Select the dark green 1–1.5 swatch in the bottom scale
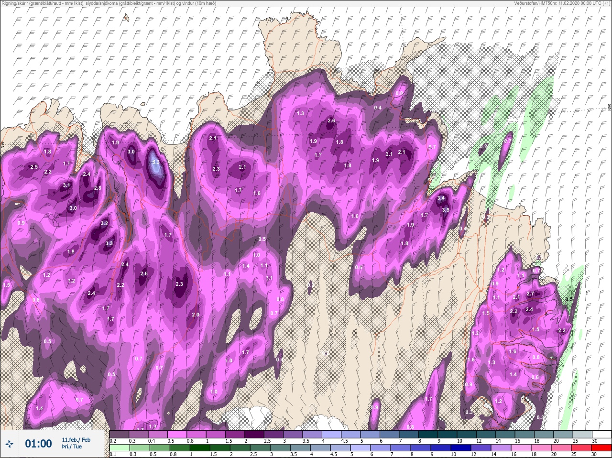Viewport: 612px width, 458px height. pyautogui.click(x=200, y=447)
